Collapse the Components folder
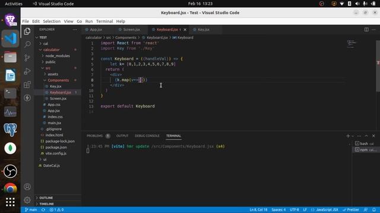 (58, 80)
